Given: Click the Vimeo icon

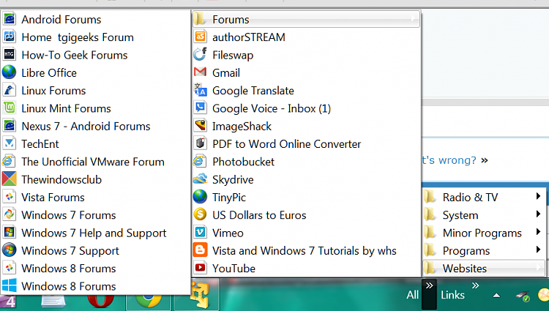Looking at the screenshot, I should pos(201,232).
